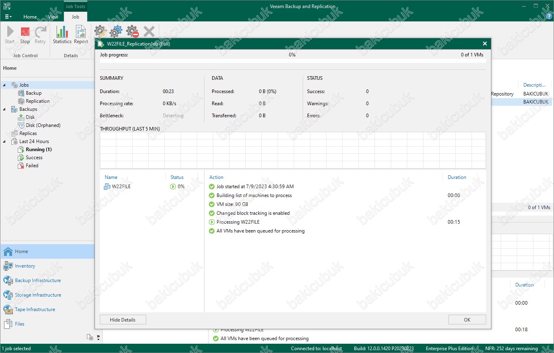Click W22FILE 0% status icon

coord(173,187)
